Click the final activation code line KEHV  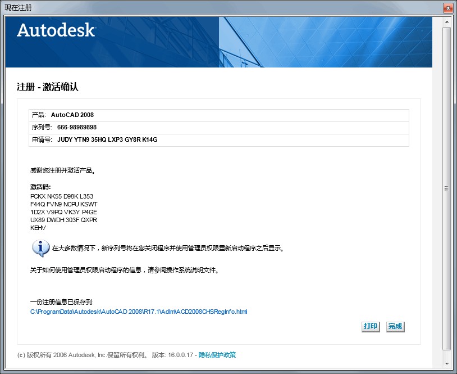[x=38, y=228]
